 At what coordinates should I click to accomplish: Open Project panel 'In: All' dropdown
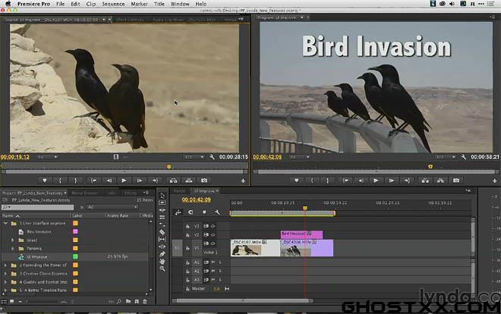pyautogui.click(x=112, y=207)
